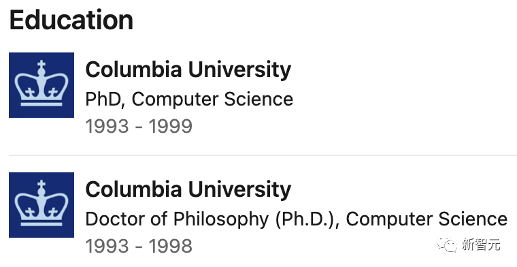The height and width of the screenshot is (267, 517).
Task: Click the WeChat bubble icon in the watermark
Action: pos(447,245)
